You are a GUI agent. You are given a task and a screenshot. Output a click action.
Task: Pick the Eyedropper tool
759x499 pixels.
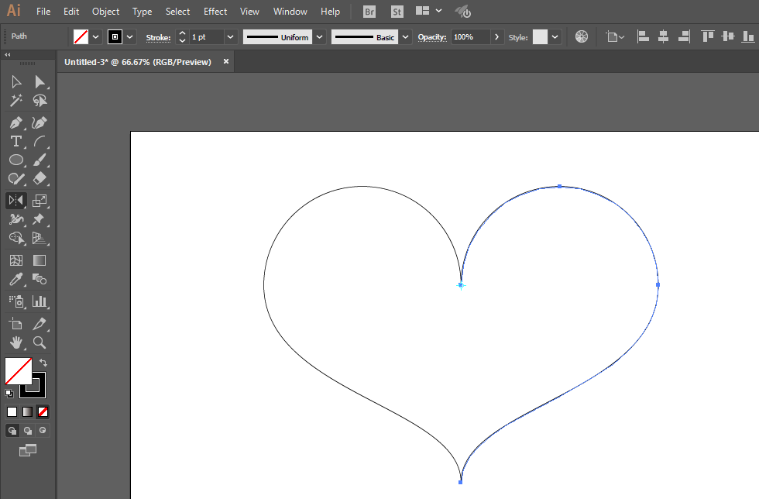[16, 280]
